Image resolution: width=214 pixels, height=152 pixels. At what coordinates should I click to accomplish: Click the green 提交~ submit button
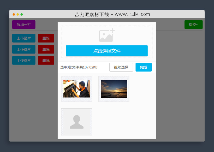(193, 25)
